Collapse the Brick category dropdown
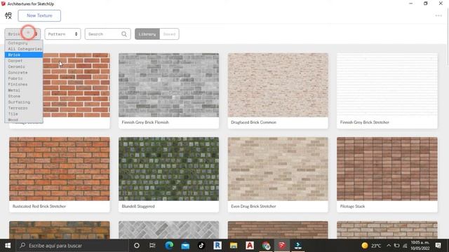 pos(22,34)
